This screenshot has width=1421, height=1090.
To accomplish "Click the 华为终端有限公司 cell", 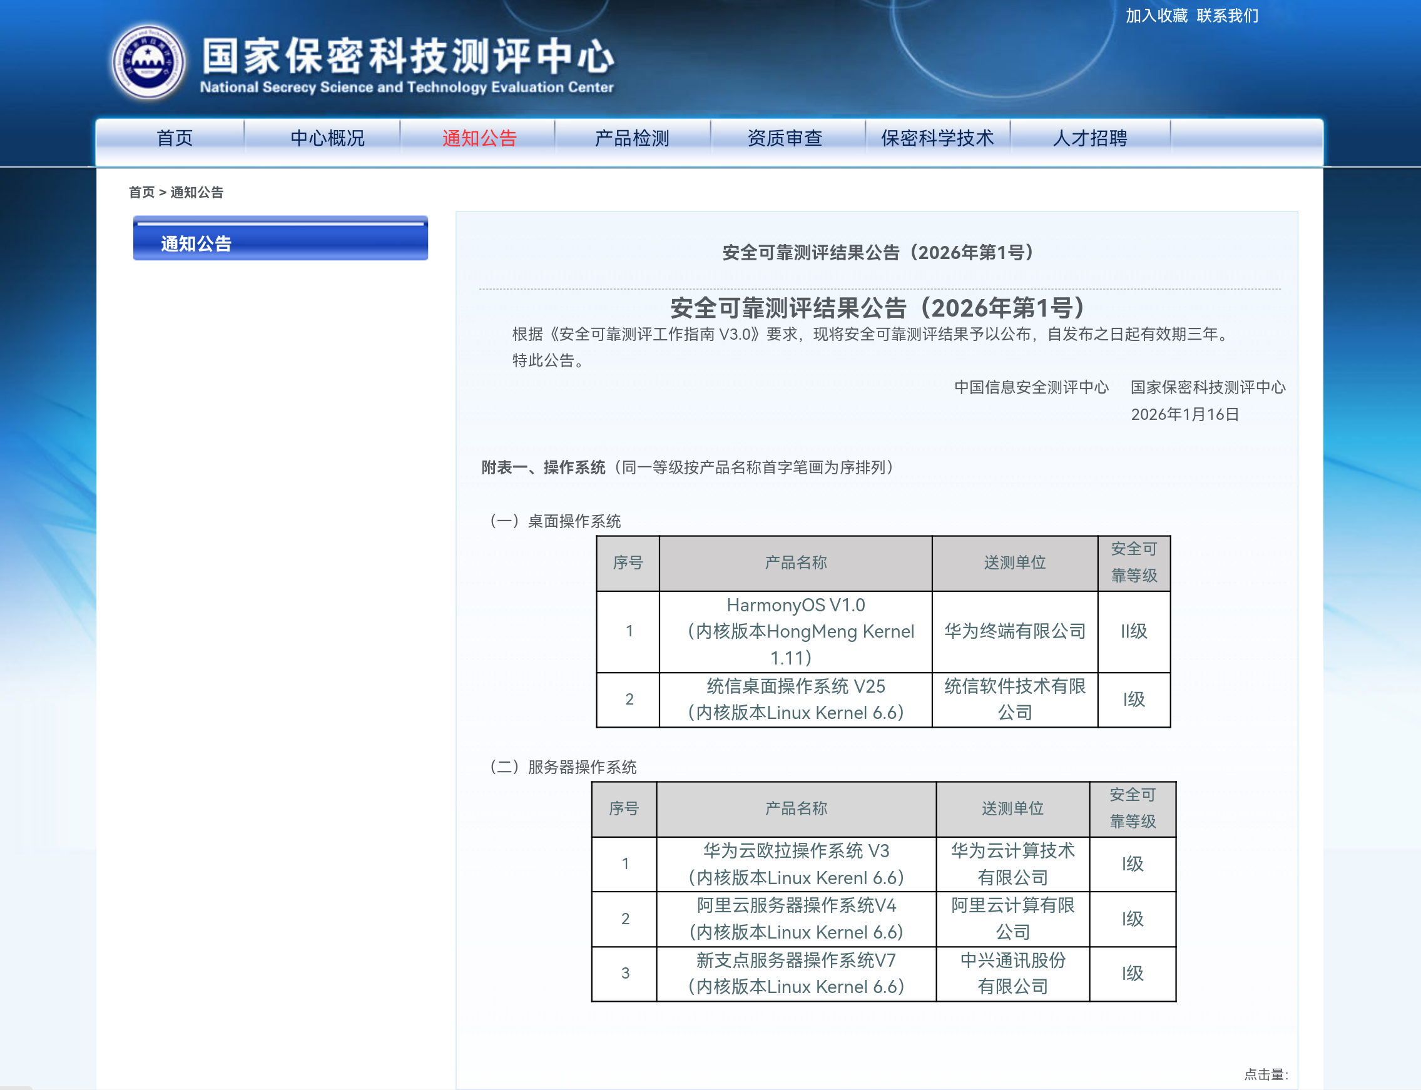I will tap(1015, 631).
